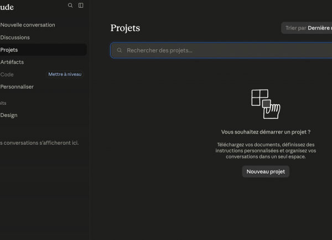The image size is (332, 240).
Task: Go to Artéfacts section
Action: pyautogui.click(x=12, y=62)
